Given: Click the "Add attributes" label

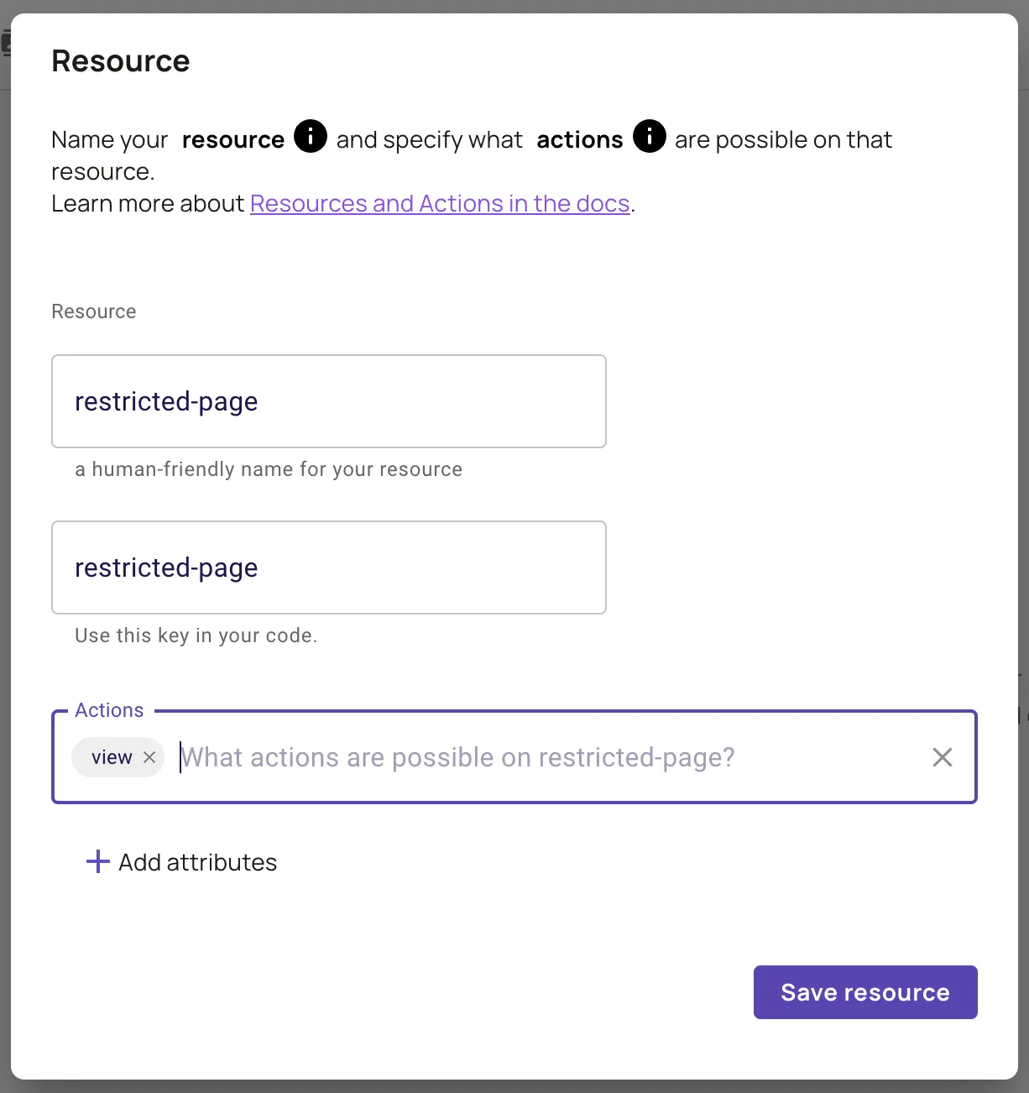Looking at the screenshot, I should tap(197, 862).
